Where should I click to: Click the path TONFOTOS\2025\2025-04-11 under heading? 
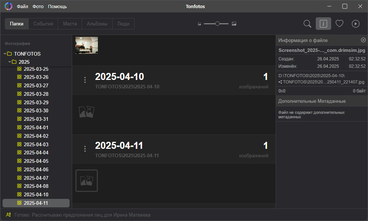pyautogui.click(x=127, y=156)
